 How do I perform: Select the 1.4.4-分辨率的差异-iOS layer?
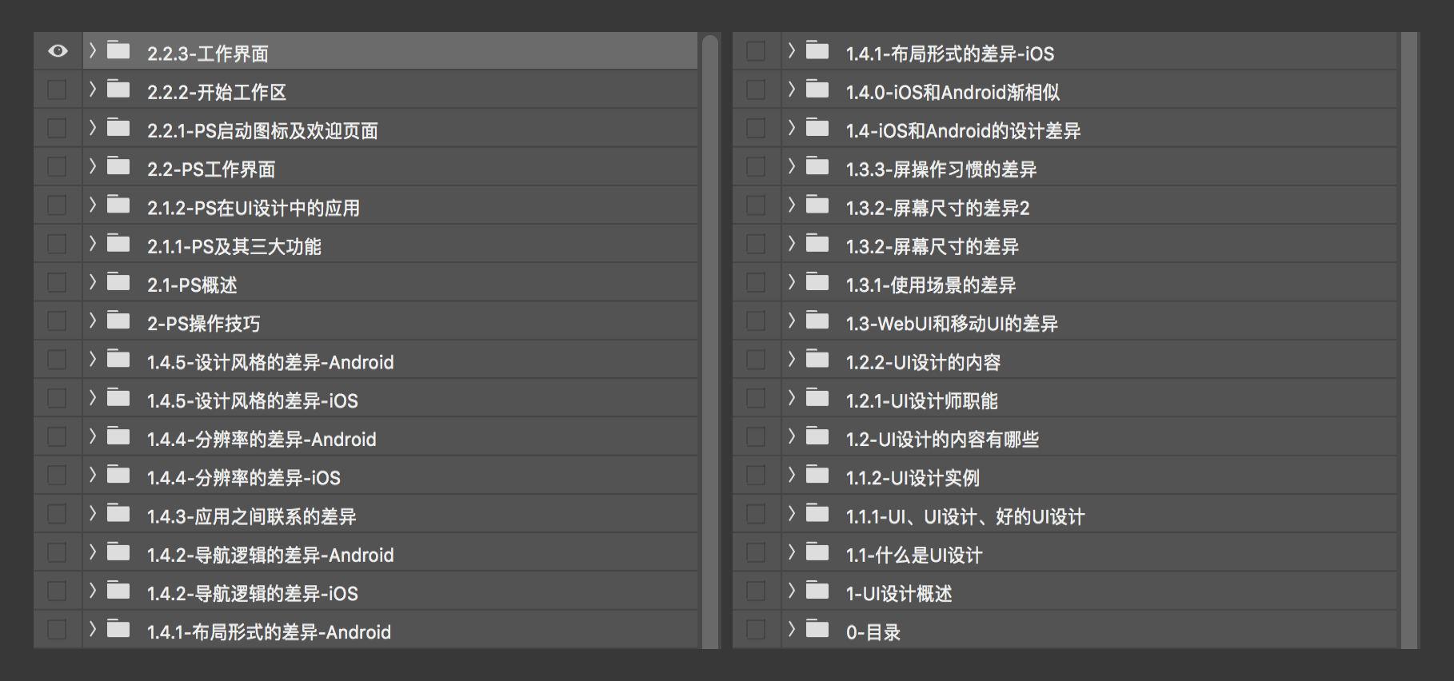(x=243, y=478)
